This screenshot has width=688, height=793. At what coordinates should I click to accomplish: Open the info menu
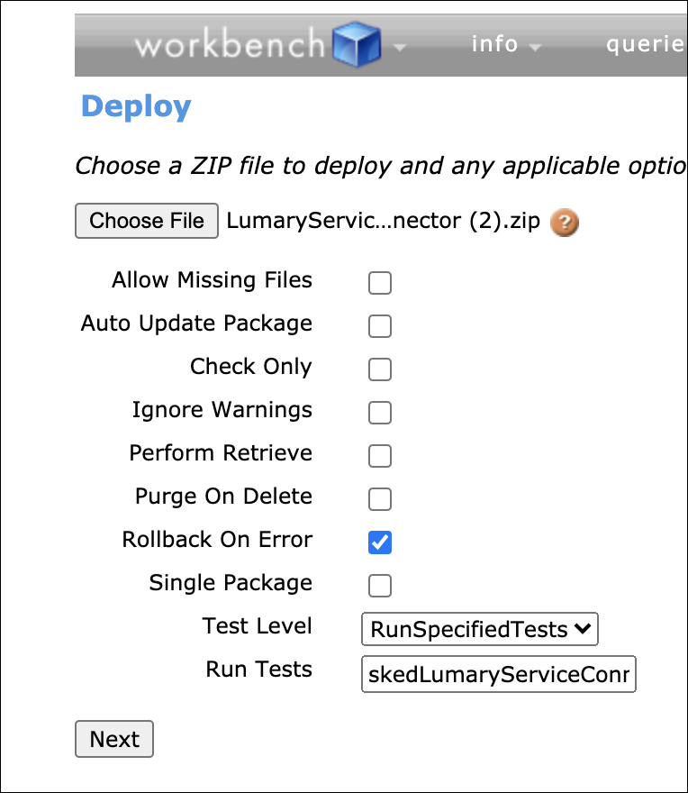click(x=505, y=44)
